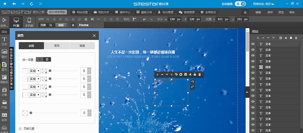303x133 pixels.
Task: Go back with the left arrow icon
Action: click(x=14, y=4)
